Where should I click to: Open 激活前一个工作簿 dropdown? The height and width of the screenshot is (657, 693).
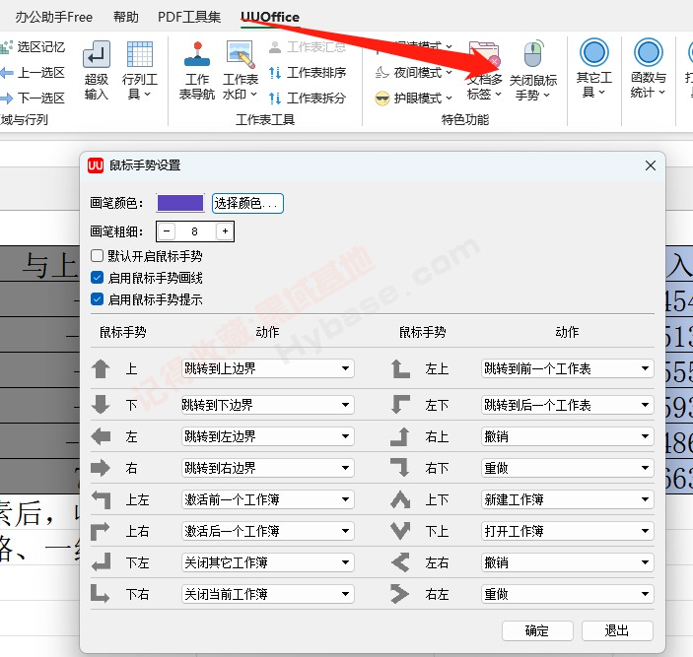[x=267, y=499]
